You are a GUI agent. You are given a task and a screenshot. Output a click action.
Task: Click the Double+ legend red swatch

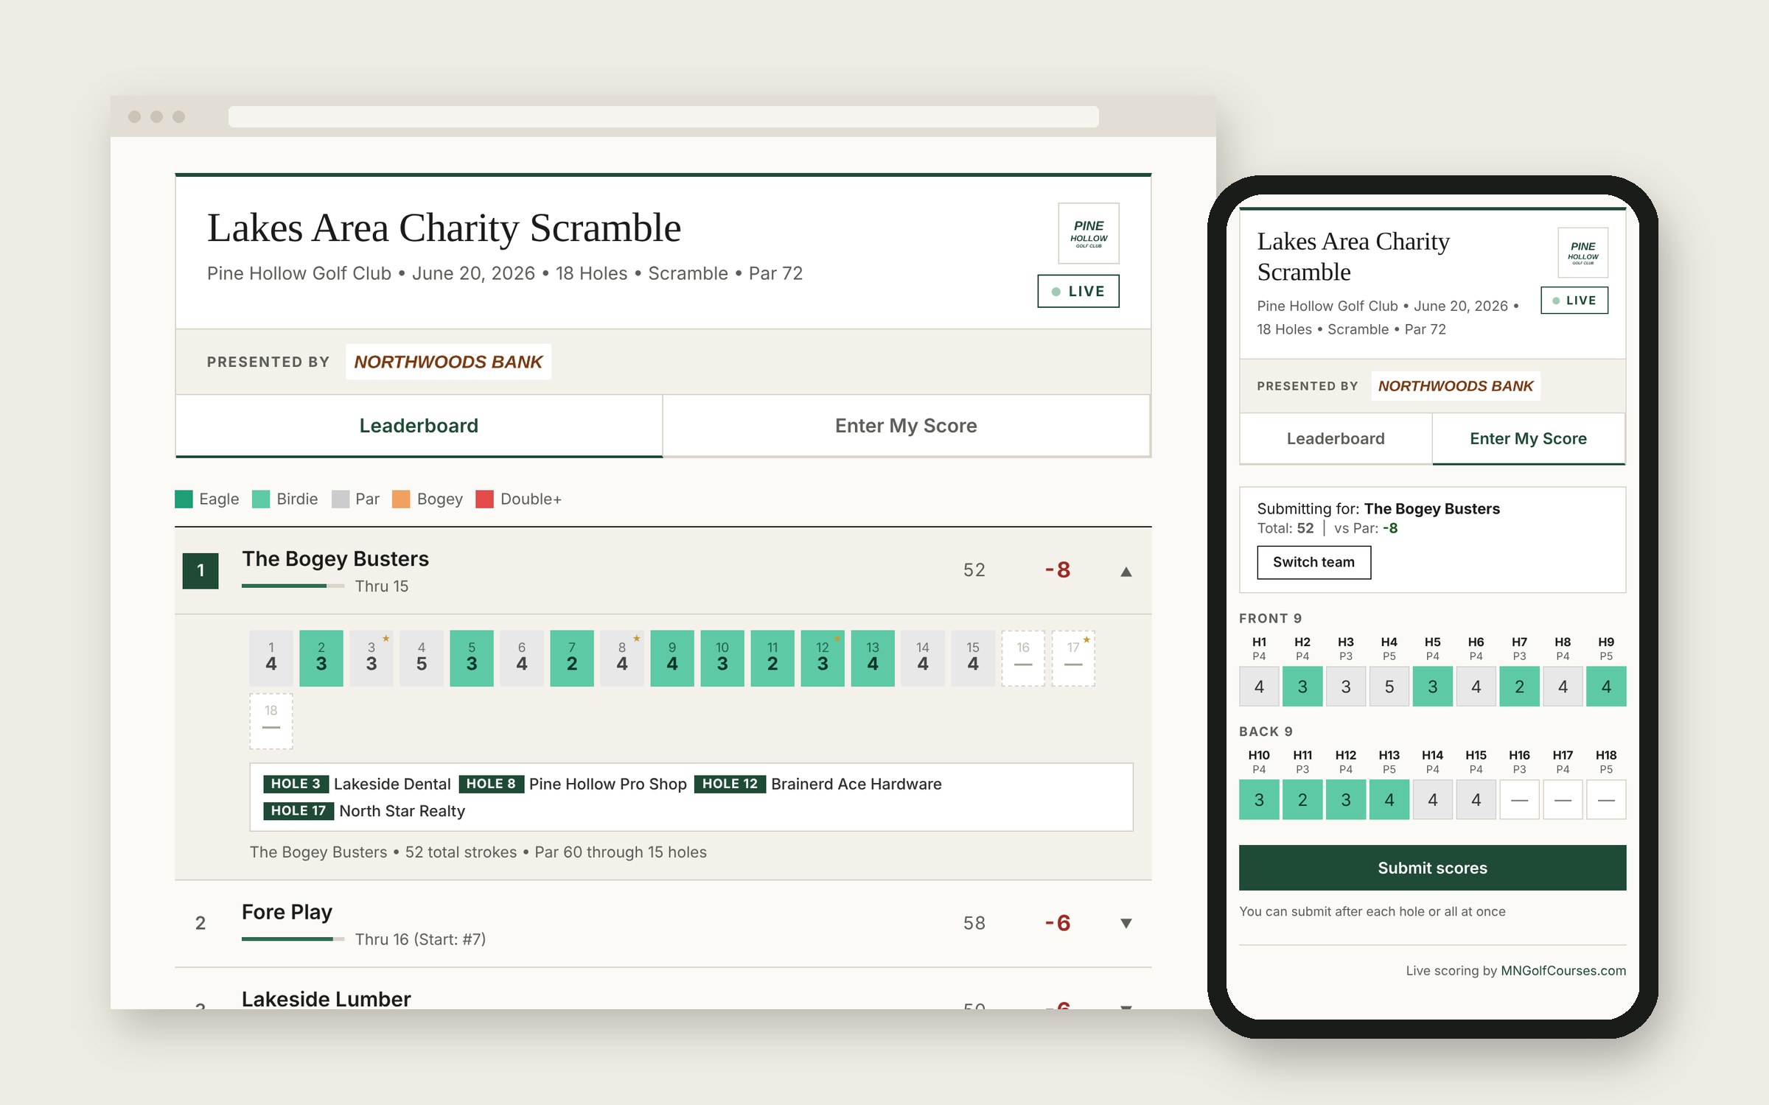484,499
